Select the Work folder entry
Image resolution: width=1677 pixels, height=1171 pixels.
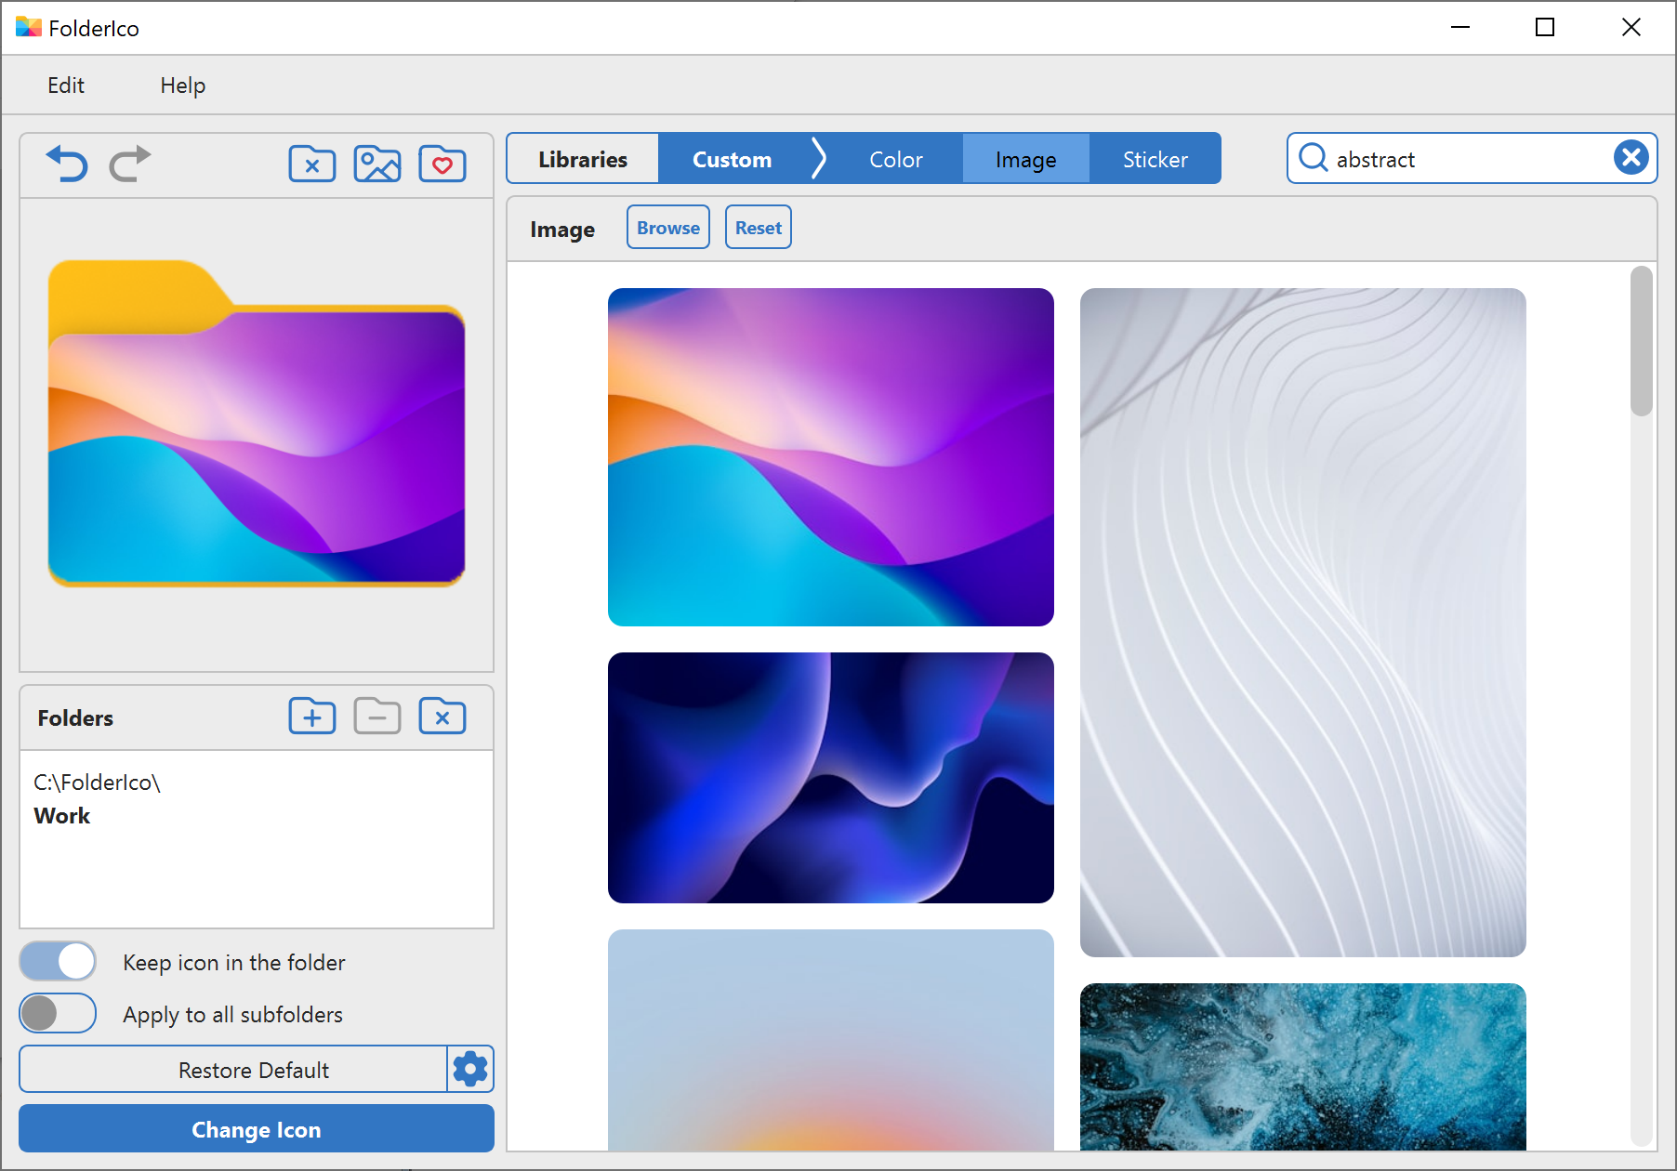62,816
